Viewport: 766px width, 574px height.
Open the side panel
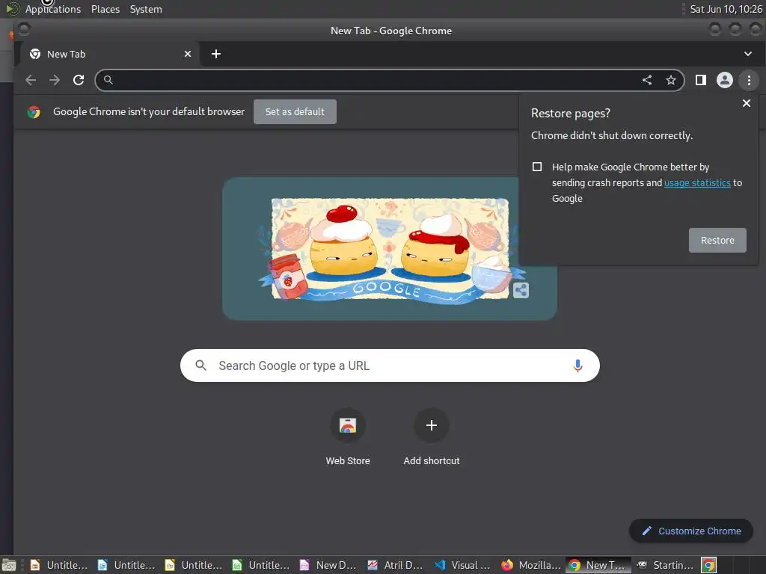700,80
